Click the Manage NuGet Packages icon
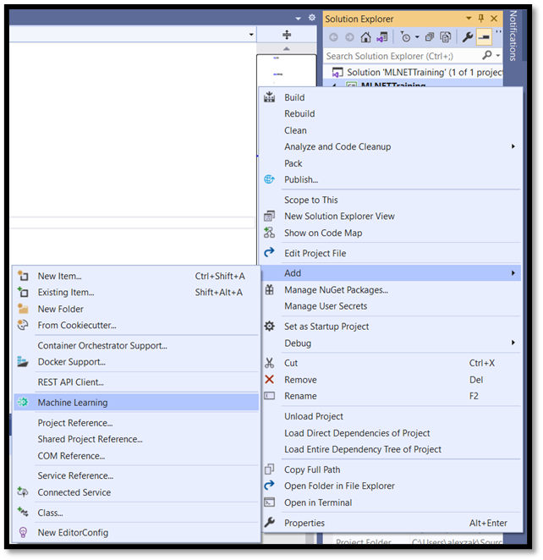The height and width of the screenshot is (560, 543). tap(269, 289)
